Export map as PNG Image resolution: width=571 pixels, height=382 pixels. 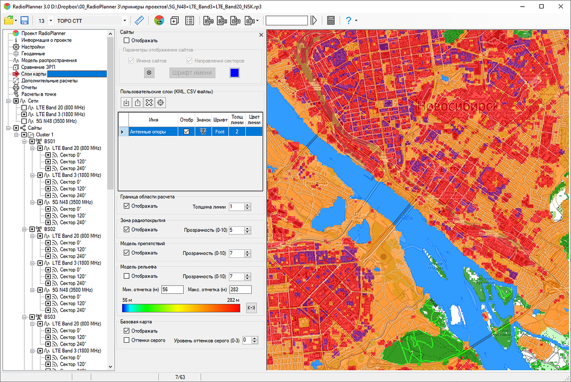click(209, 21)
